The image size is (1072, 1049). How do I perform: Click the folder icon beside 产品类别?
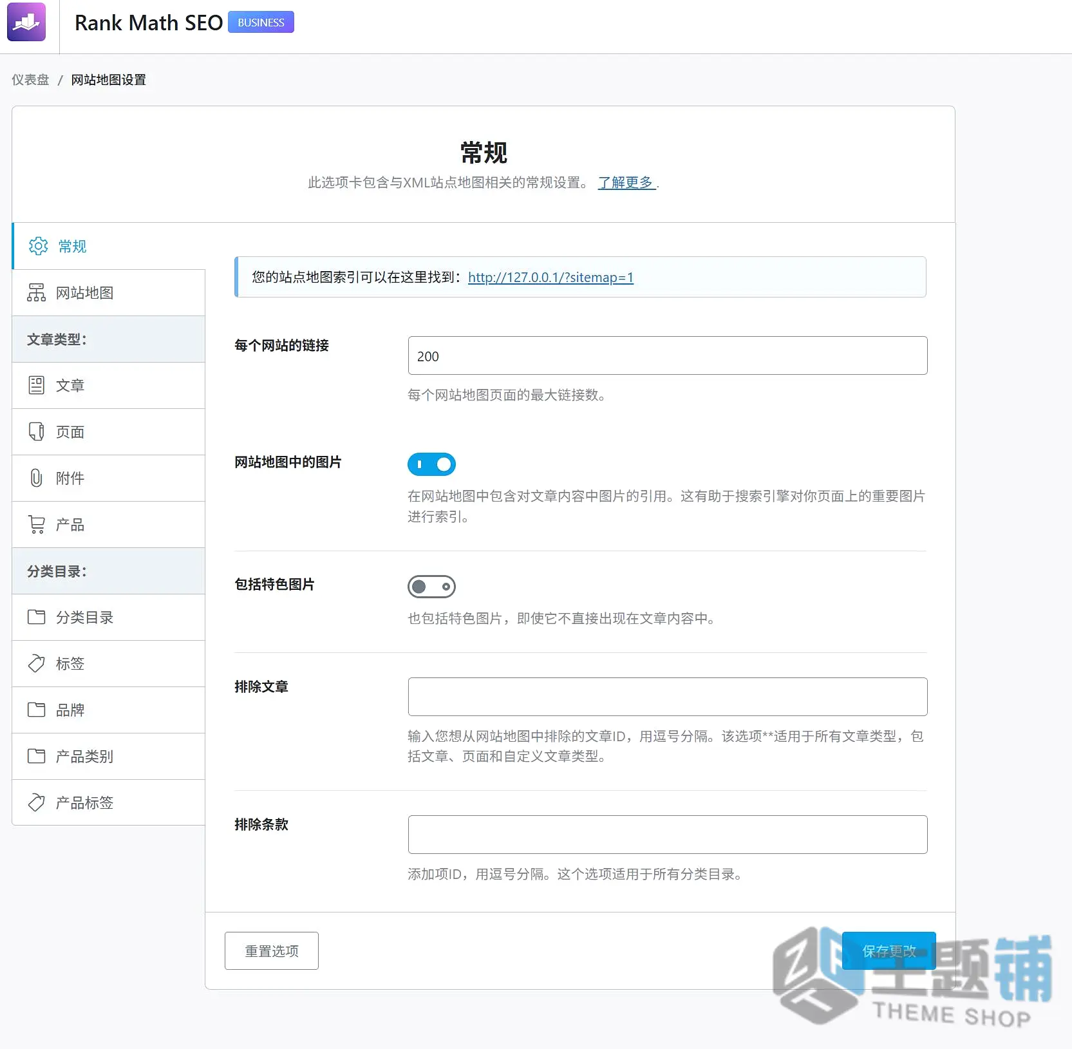coord(37,756)
